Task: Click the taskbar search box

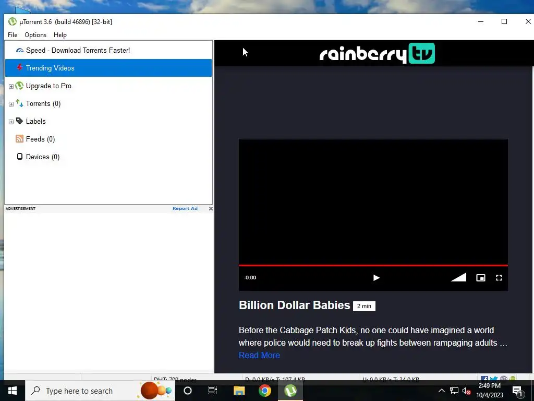Action: (100, 391)
